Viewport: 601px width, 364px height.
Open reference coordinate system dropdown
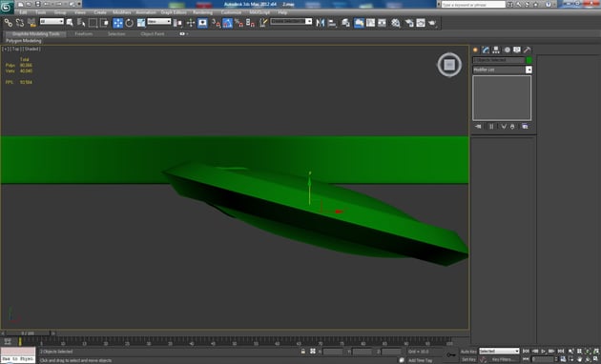(x=159, y=21)
